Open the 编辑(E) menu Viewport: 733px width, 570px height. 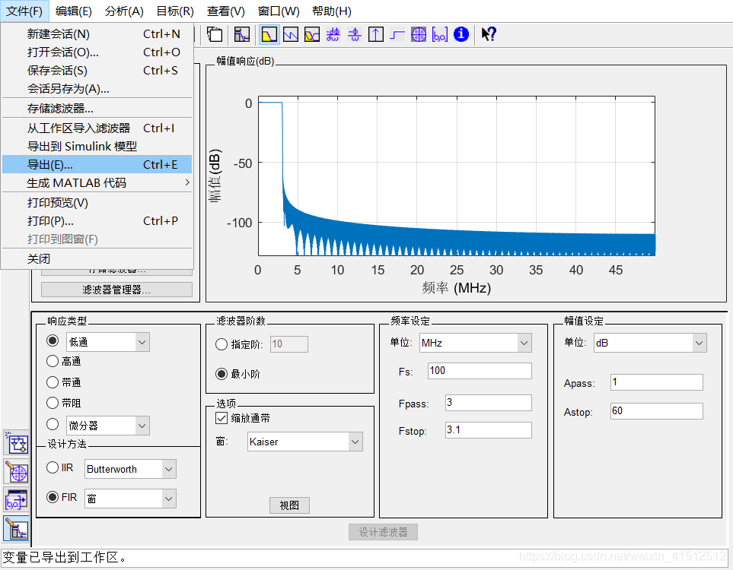[73, 11]
